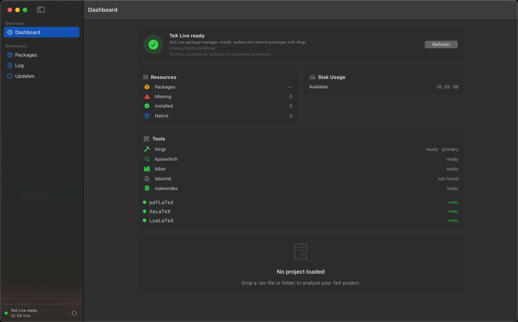The image size is (518, 322).
Task: Click the kpsewhich magnifier icon
Action: click(147, 159)
